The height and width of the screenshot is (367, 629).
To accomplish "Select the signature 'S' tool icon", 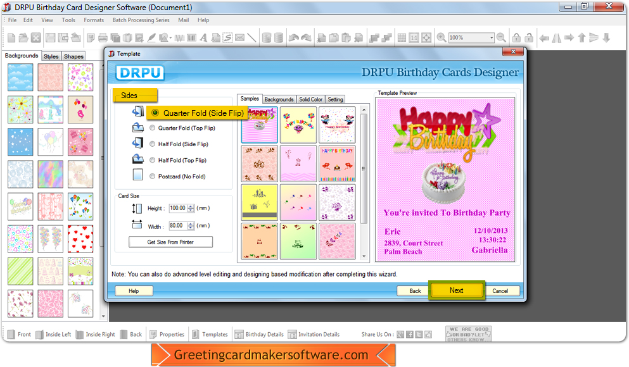I will [227, 38].
